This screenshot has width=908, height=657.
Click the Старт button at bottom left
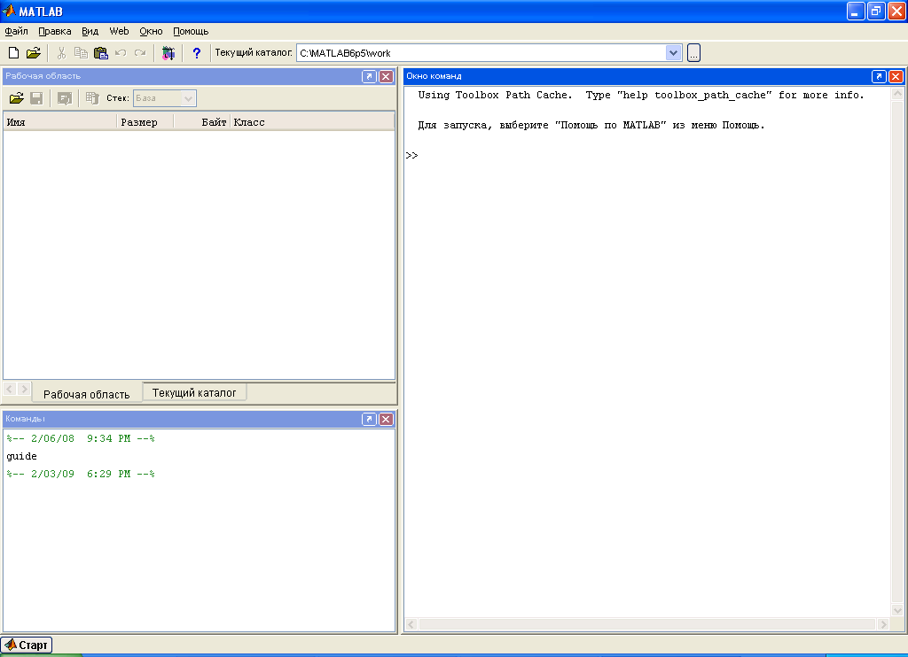(x=27, y=645)
